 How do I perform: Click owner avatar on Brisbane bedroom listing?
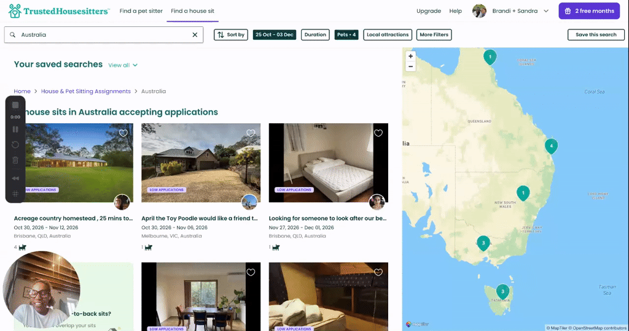(377, 202)
